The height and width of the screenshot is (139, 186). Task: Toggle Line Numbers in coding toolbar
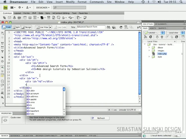pyautogui.click(x=2, y=67)
